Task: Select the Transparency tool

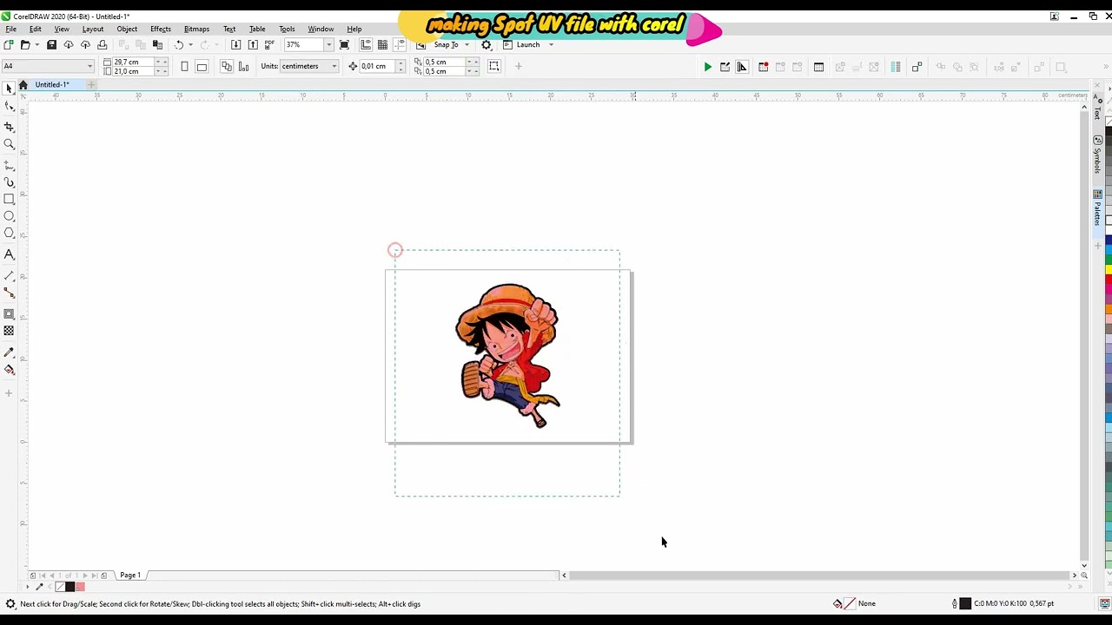Action: [9, 331]
